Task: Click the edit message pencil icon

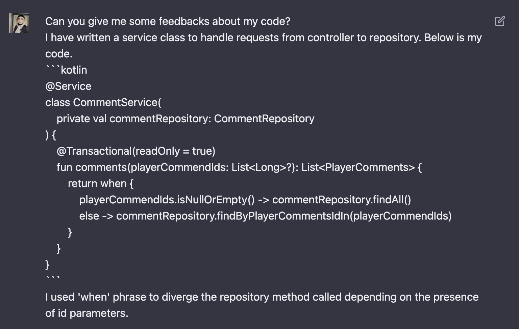Action: (x=500, y=21)
